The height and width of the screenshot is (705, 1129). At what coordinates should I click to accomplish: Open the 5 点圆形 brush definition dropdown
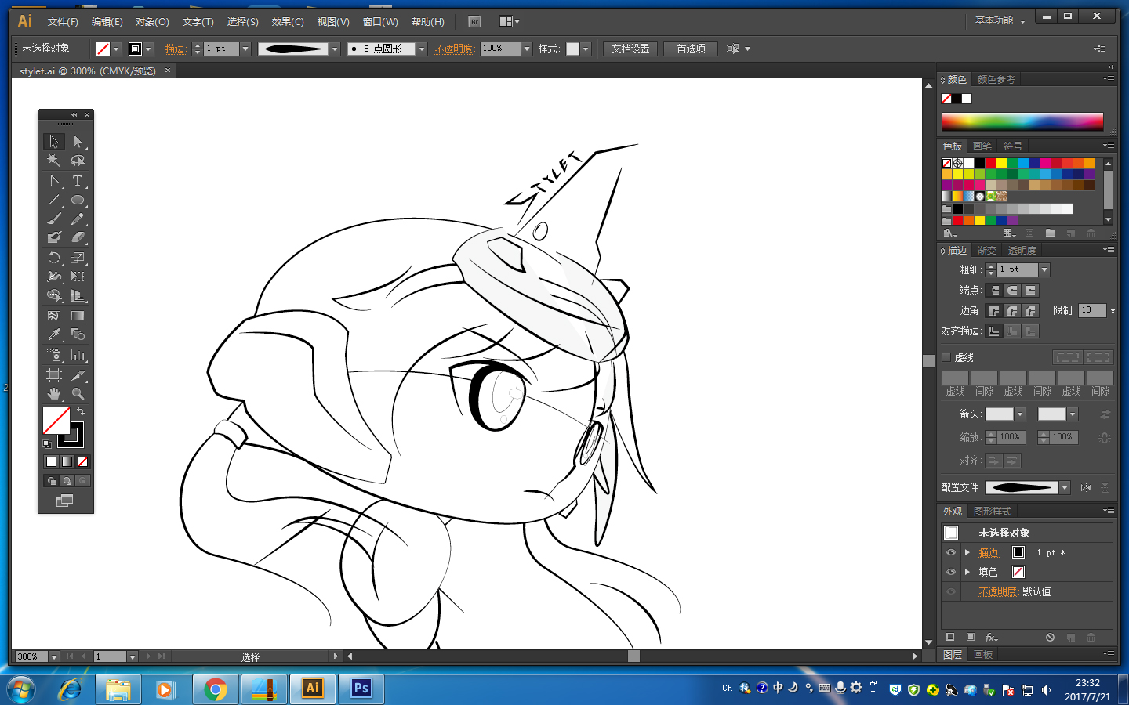pos(422,49)
